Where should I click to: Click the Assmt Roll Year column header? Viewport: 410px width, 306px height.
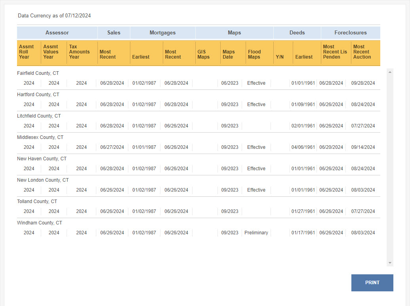click(x=27, y=52)
